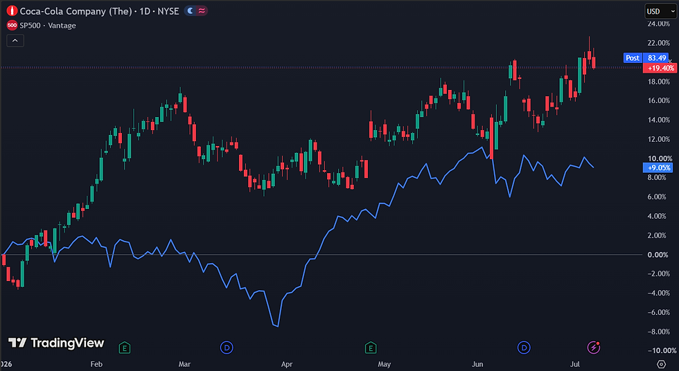Image resolution: width=679 pixels, height=371 pixels.
Task: Open chart settings gear icon
Action: click(661, 363)
